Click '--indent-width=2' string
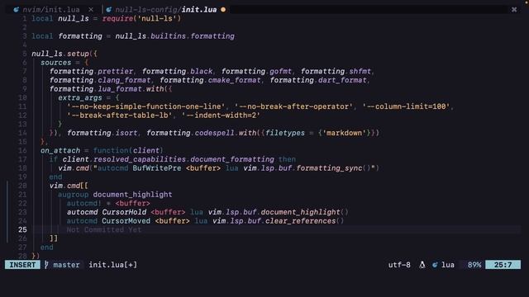 pos(221,115)
